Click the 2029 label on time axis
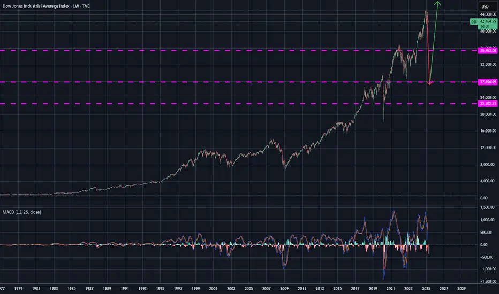 [x=462, y=289]
